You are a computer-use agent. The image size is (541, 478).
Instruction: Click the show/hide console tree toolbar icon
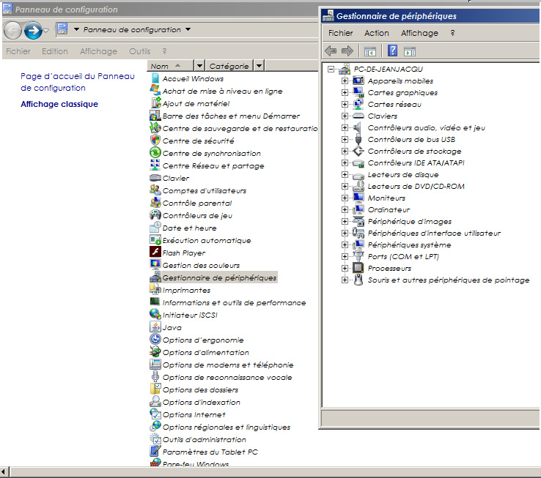(x=370, y=52)
